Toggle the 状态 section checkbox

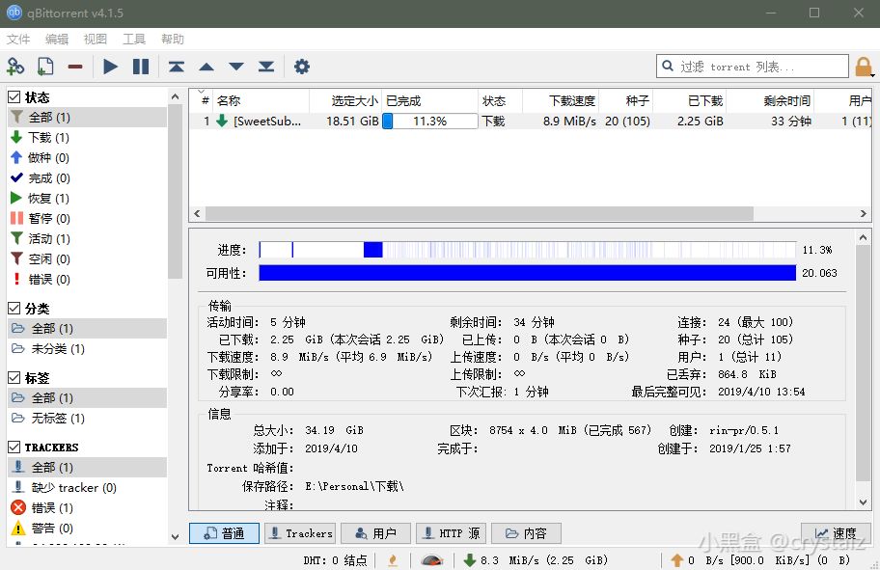click(x=14, y=96)
